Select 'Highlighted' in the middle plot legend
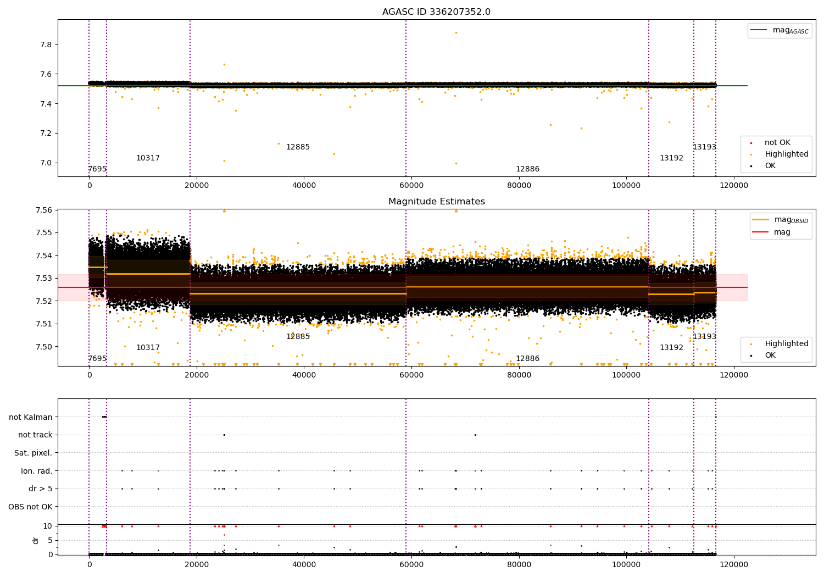Image resolution: width=824 pixels, height=577 pixels. tap(787, 344)
